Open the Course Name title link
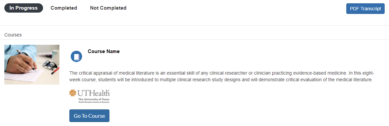389x126 pixels. [x=104, y=51]
